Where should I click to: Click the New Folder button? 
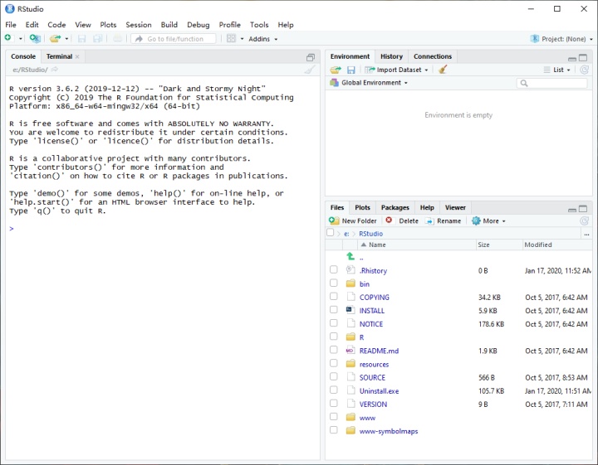pyautogui.click(x=353, y=220)
